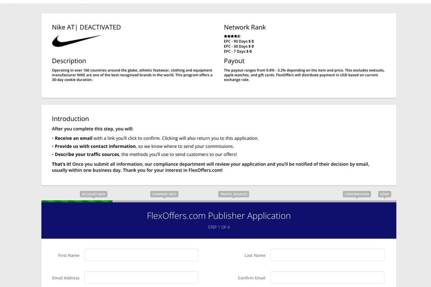Jump to the Traffic Sources step
This screenshot has width=431, height=287.
pos(233,194)
